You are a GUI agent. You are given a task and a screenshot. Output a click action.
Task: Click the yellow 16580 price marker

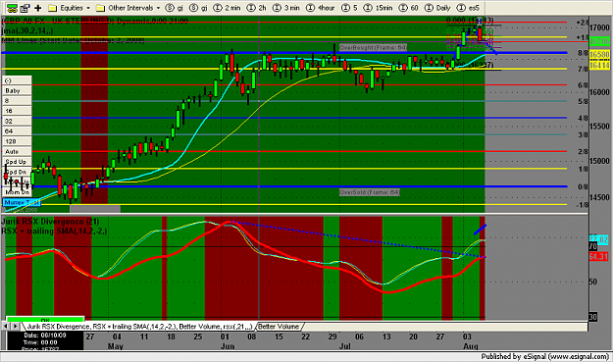pos(599,55)
